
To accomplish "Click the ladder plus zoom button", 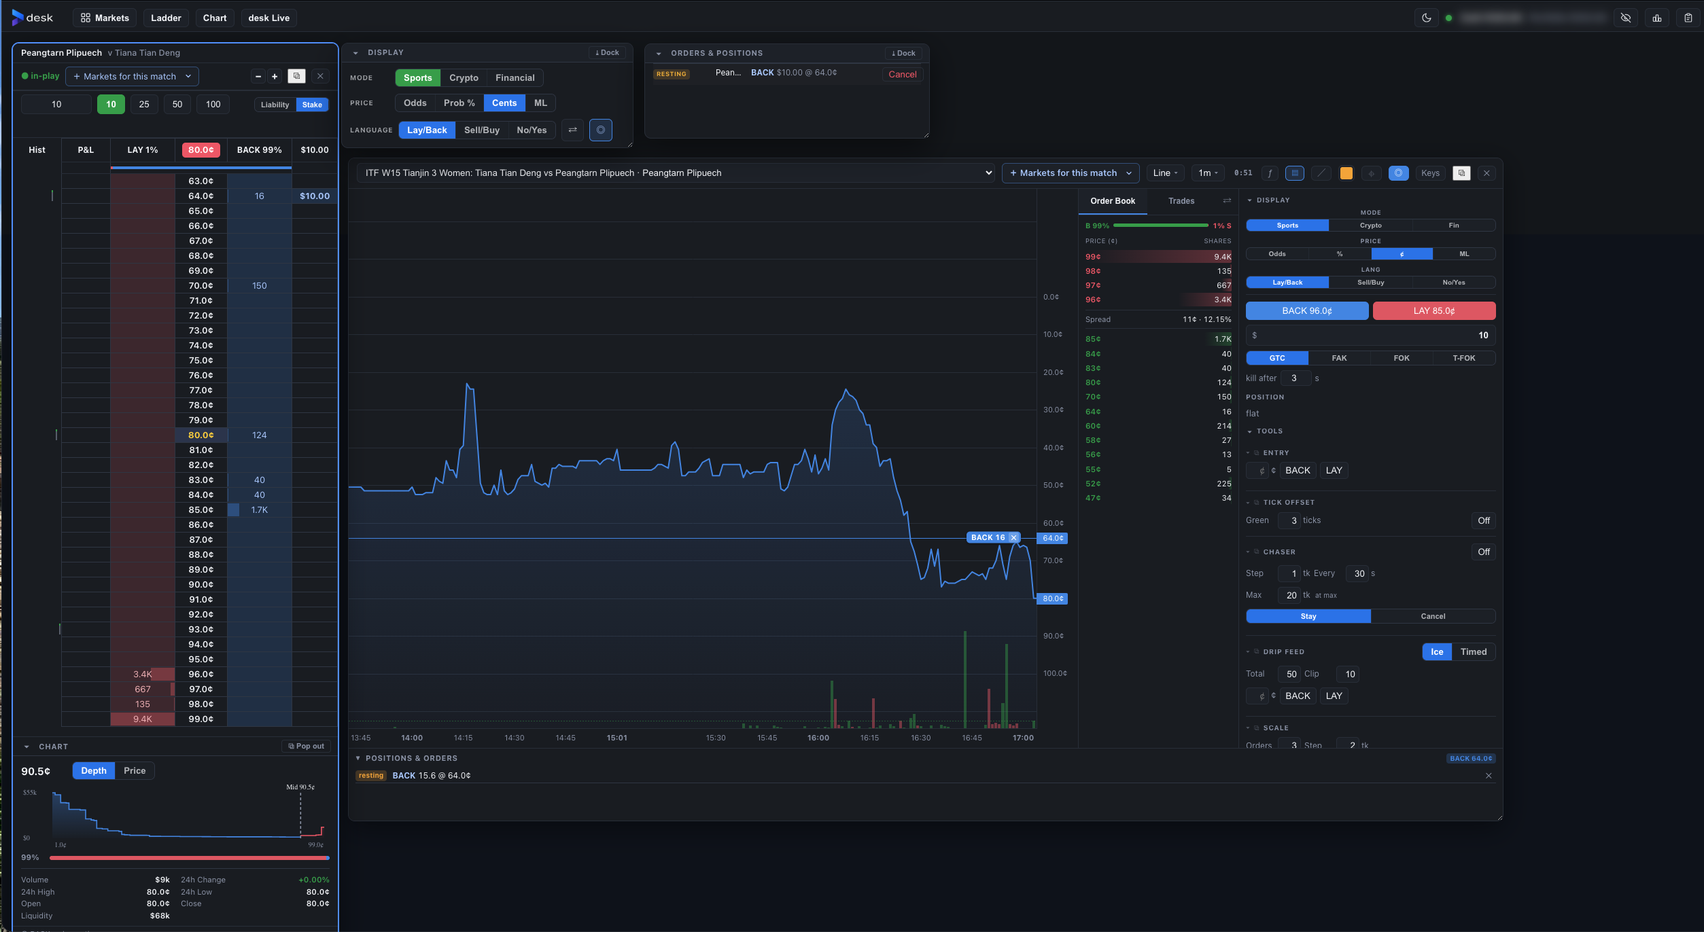I will [x=275, y=76].
